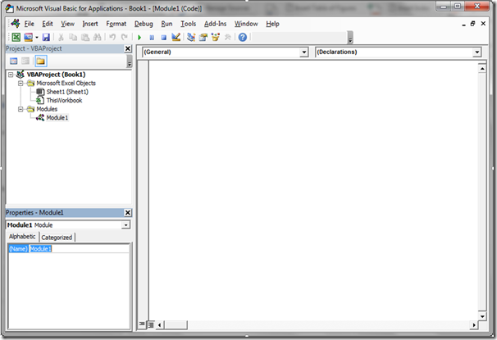Open the Add-Ins menu

[215, 24]
